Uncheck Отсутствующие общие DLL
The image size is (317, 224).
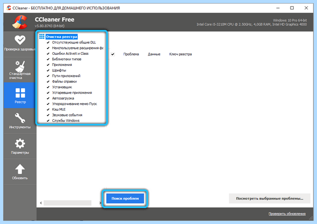(48, 42)
